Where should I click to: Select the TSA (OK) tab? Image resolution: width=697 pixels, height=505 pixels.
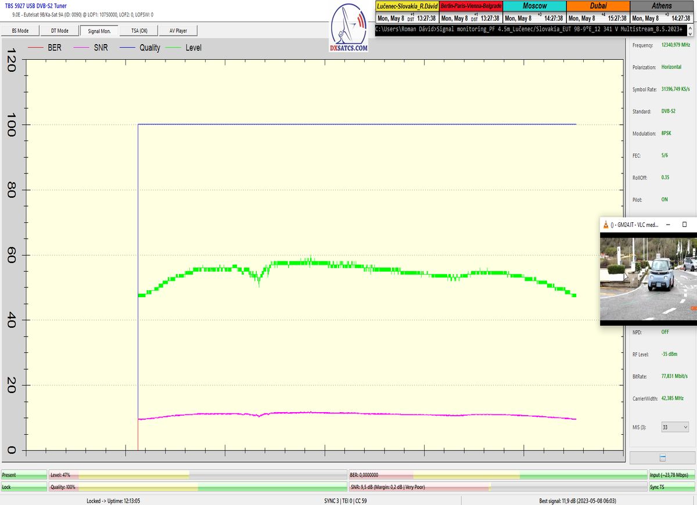tap(139, 31)
